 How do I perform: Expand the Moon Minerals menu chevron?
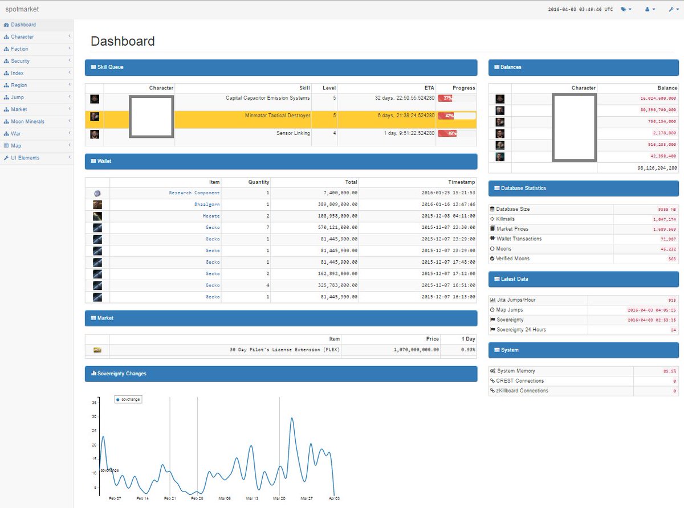pyautogui.click(x=69, y=121)
